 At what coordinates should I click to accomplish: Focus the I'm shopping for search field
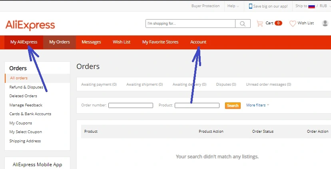click(x=190, y=24)
